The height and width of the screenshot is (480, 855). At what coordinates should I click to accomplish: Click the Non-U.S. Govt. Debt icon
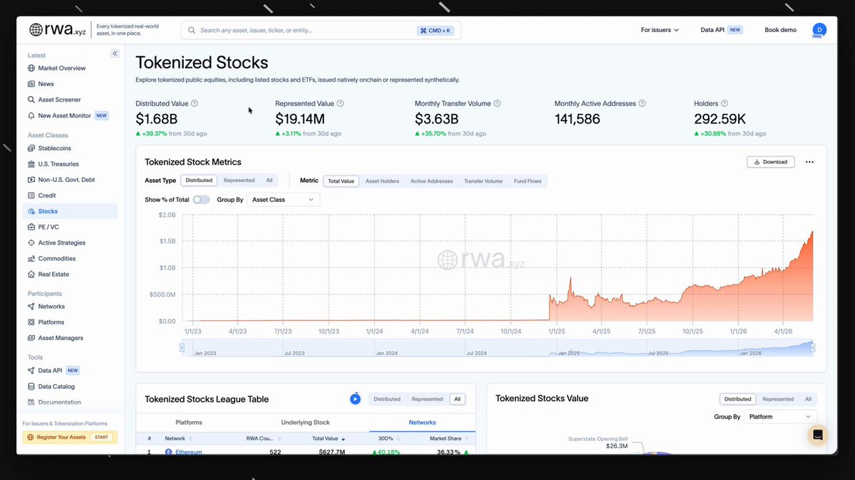tap(31, 180)
